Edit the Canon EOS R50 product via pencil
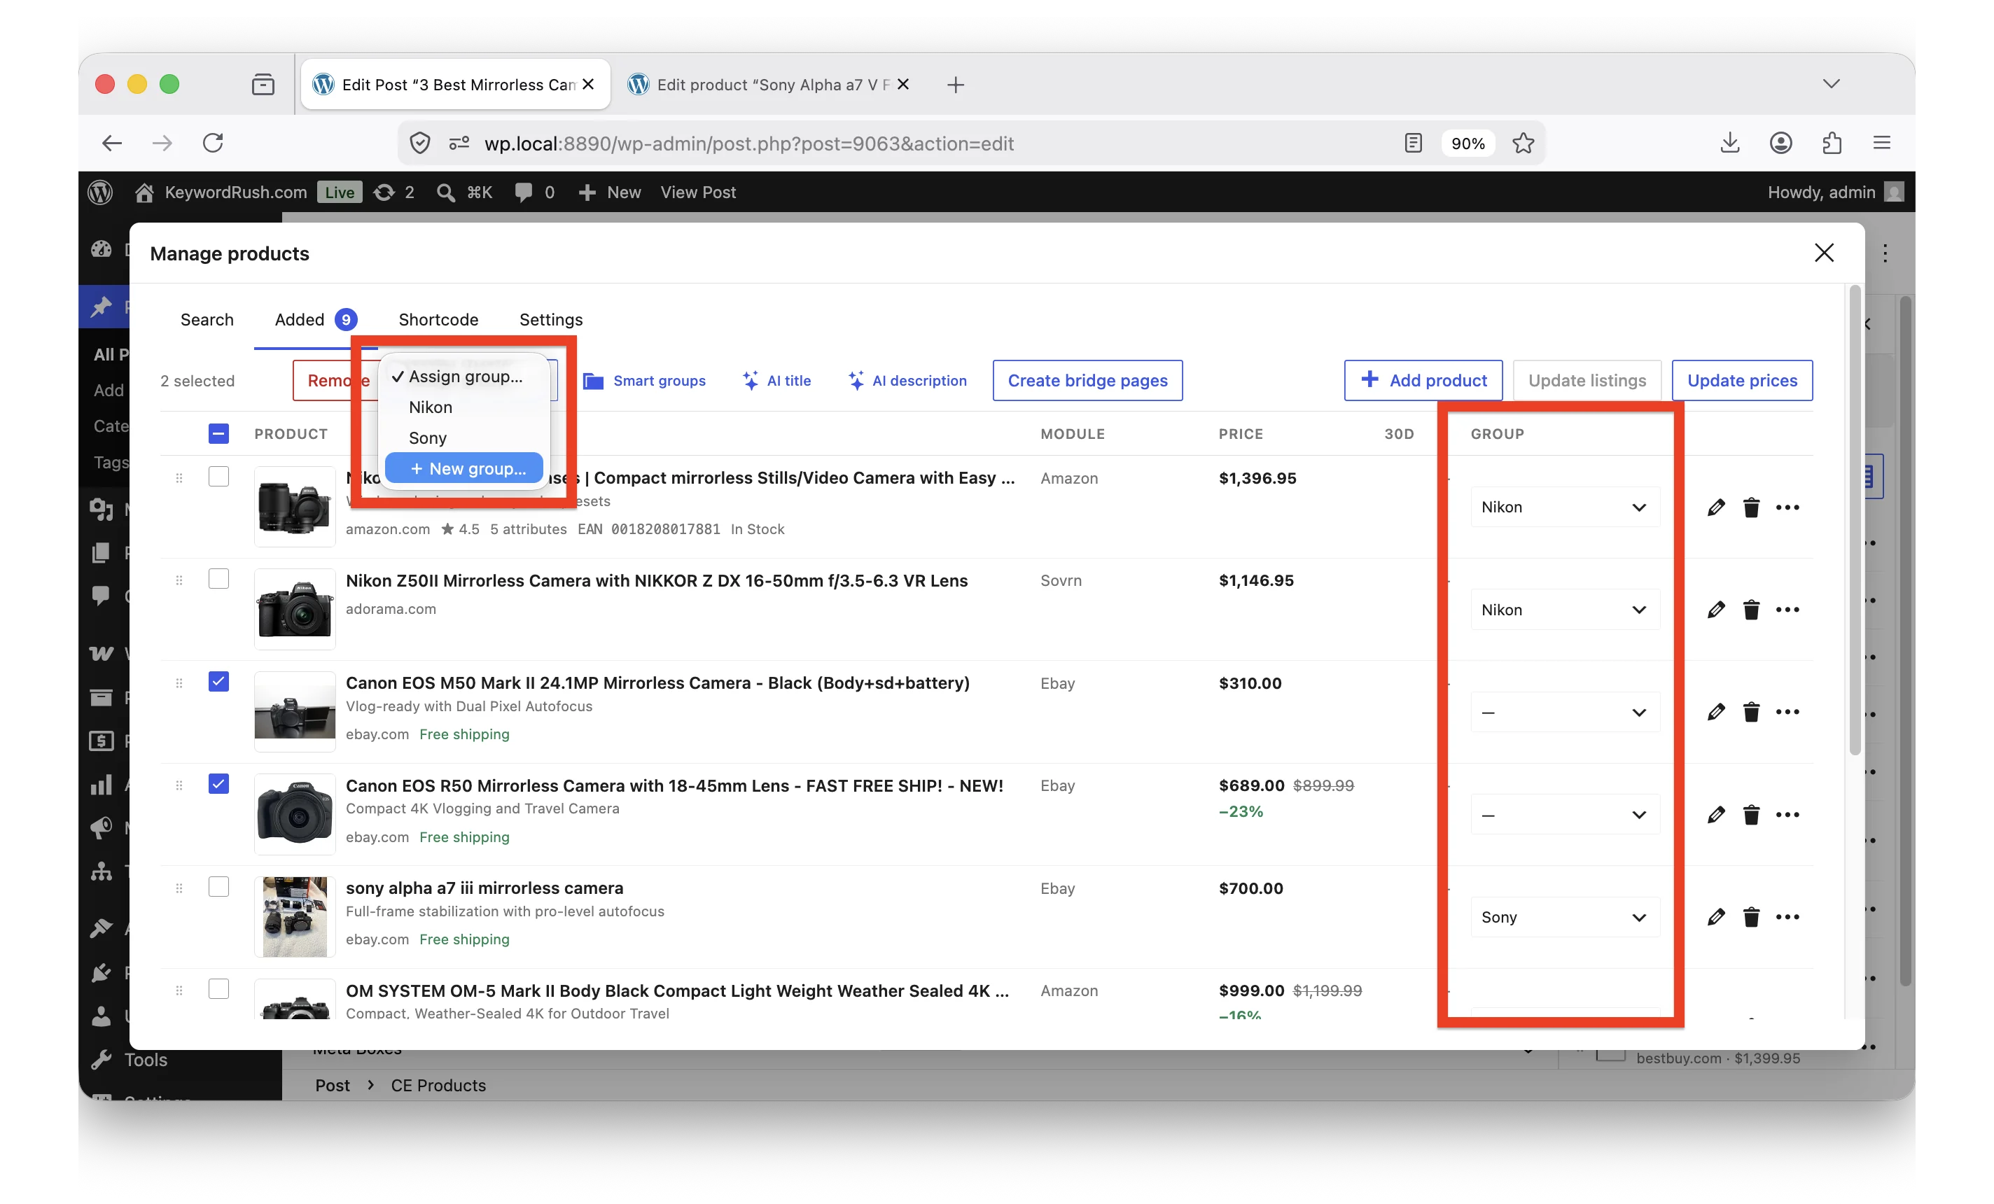1994x1204 pixels. [1715, 815]
